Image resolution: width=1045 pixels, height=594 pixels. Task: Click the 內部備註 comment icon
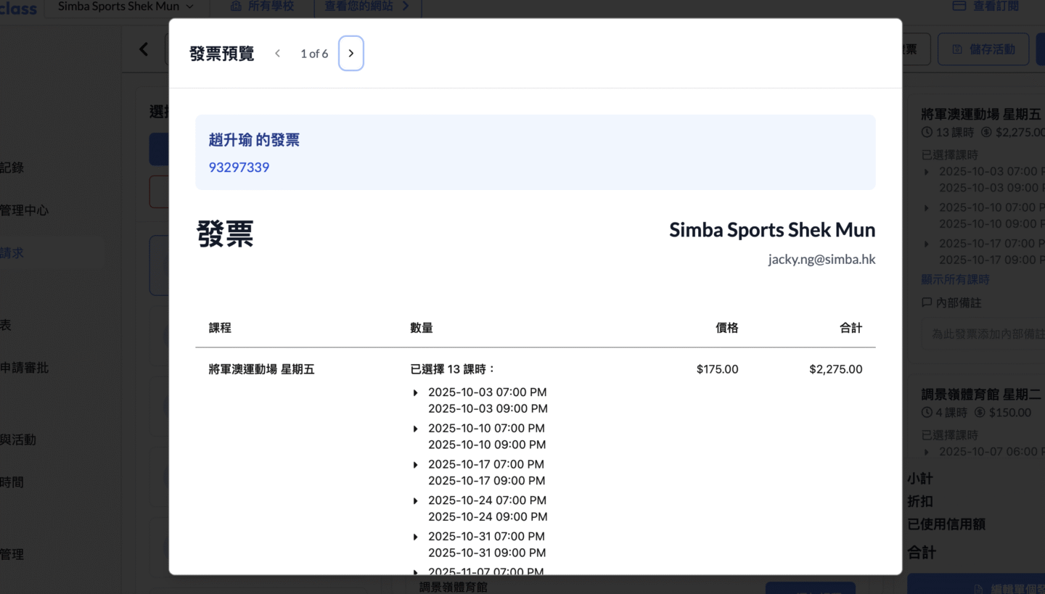[x=927, y=302]
